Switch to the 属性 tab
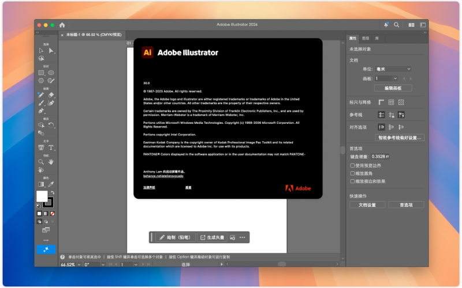 353,38
